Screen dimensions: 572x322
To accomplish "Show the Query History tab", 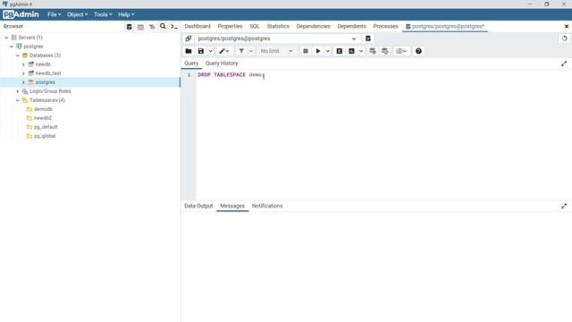I will click(x=222, y=64).
